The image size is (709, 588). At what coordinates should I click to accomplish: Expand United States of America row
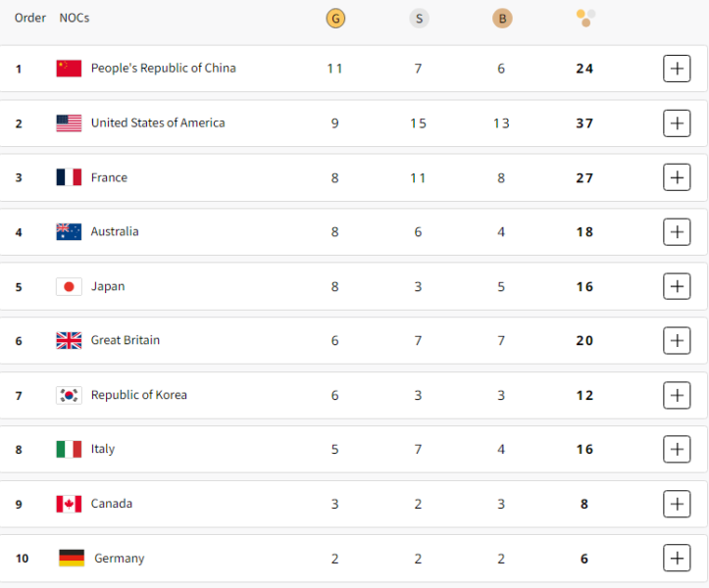pyautogui.click(x=677, y=122)
